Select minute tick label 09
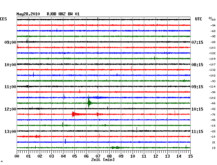Screen dimensions: 217x165 click(121, 156)
